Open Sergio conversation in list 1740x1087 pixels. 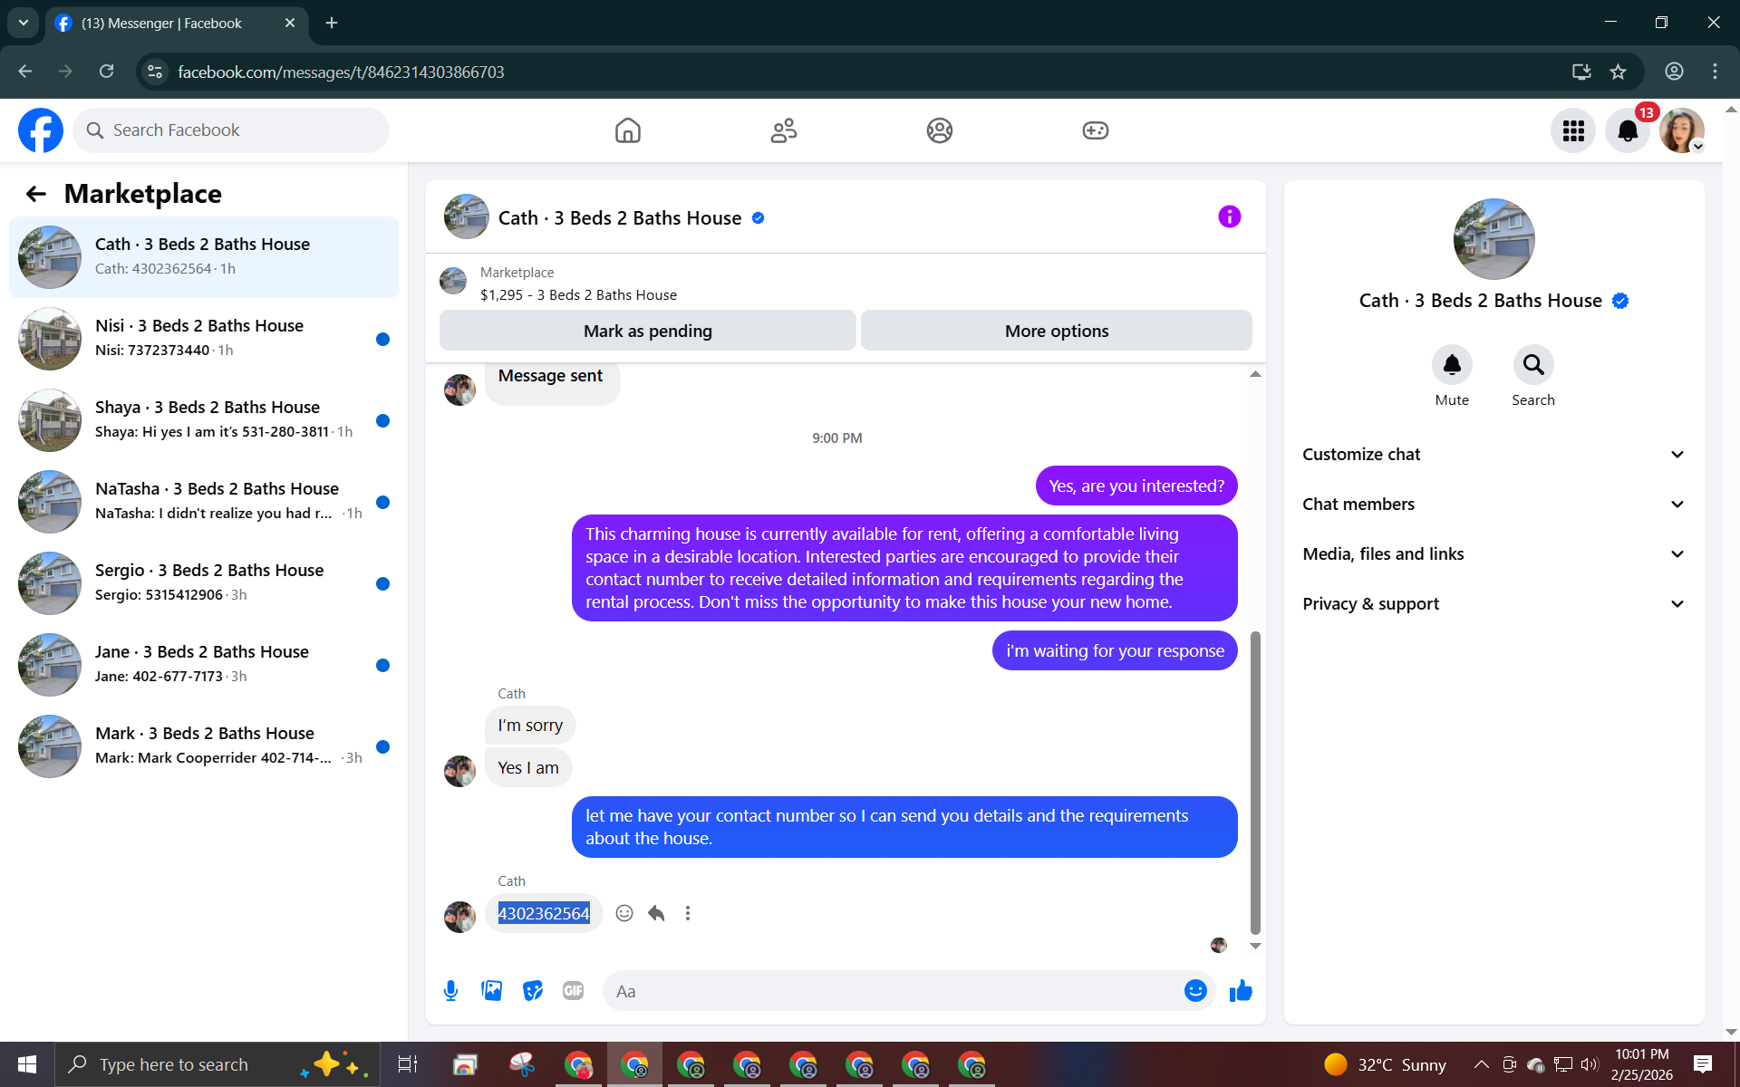pyautogui.click(x=204, y=582)
